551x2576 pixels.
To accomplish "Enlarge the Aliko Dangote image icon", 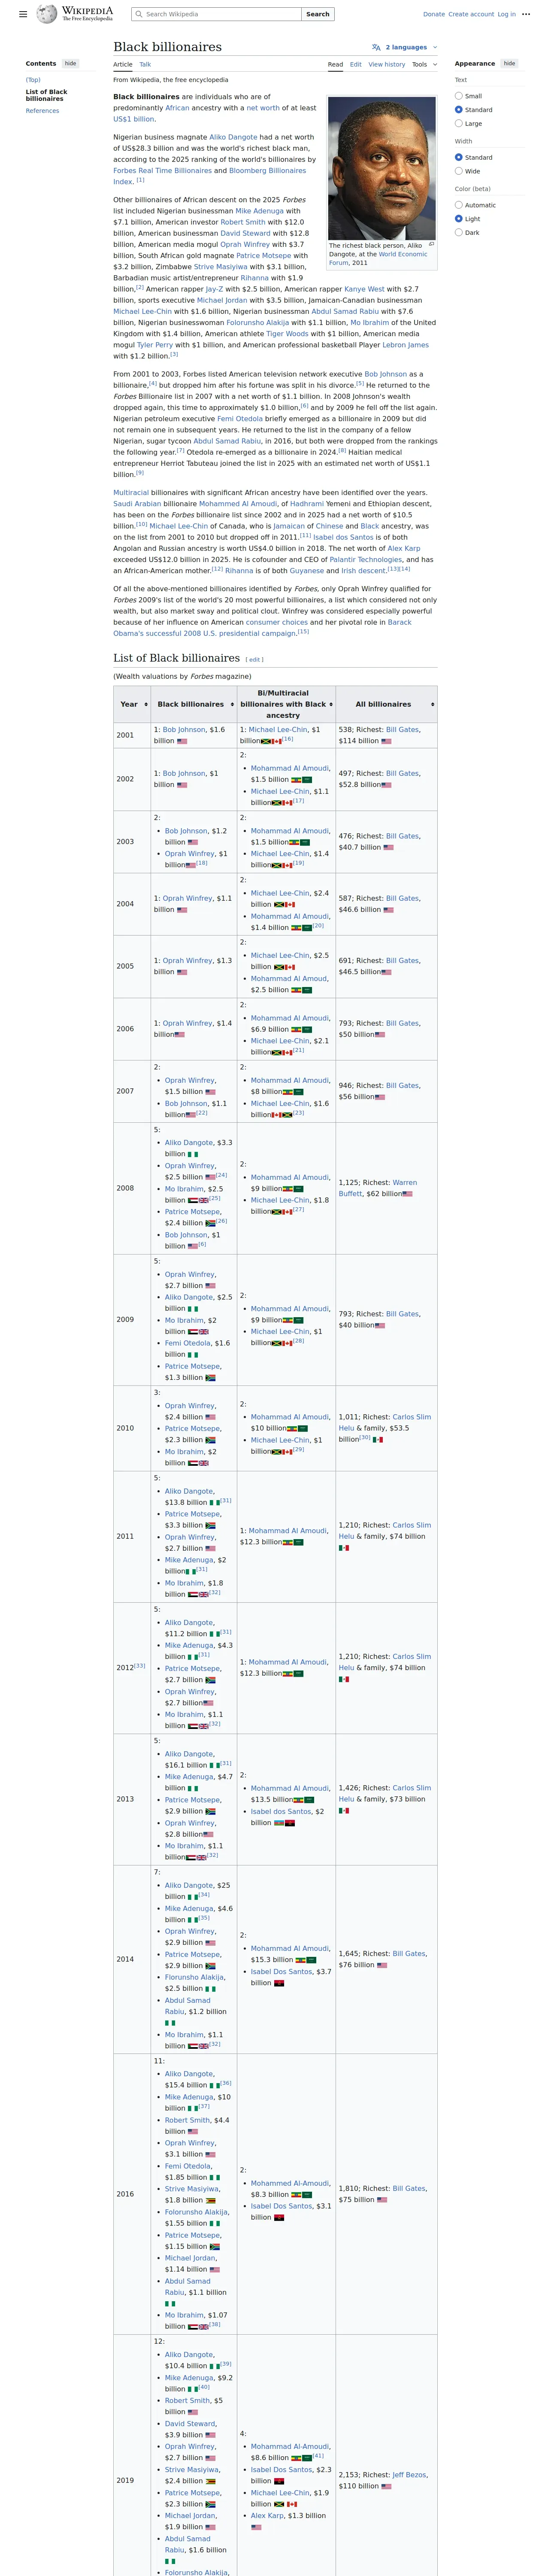I will [432, 244].
